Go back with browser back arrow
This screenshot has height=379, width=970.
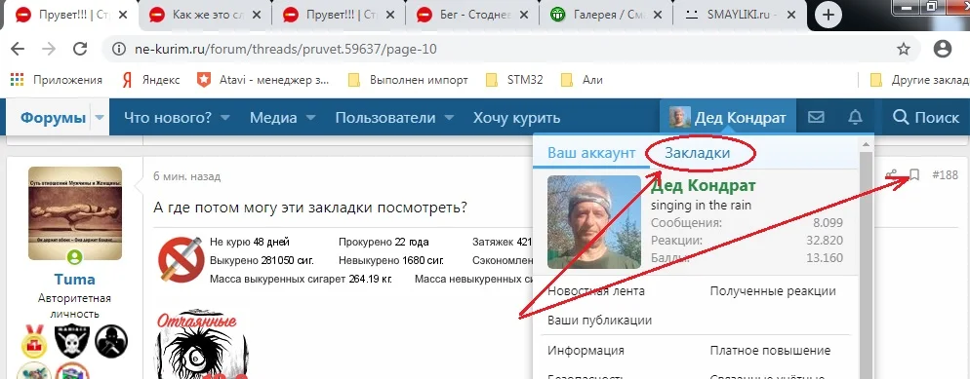[x=18, y=49]
